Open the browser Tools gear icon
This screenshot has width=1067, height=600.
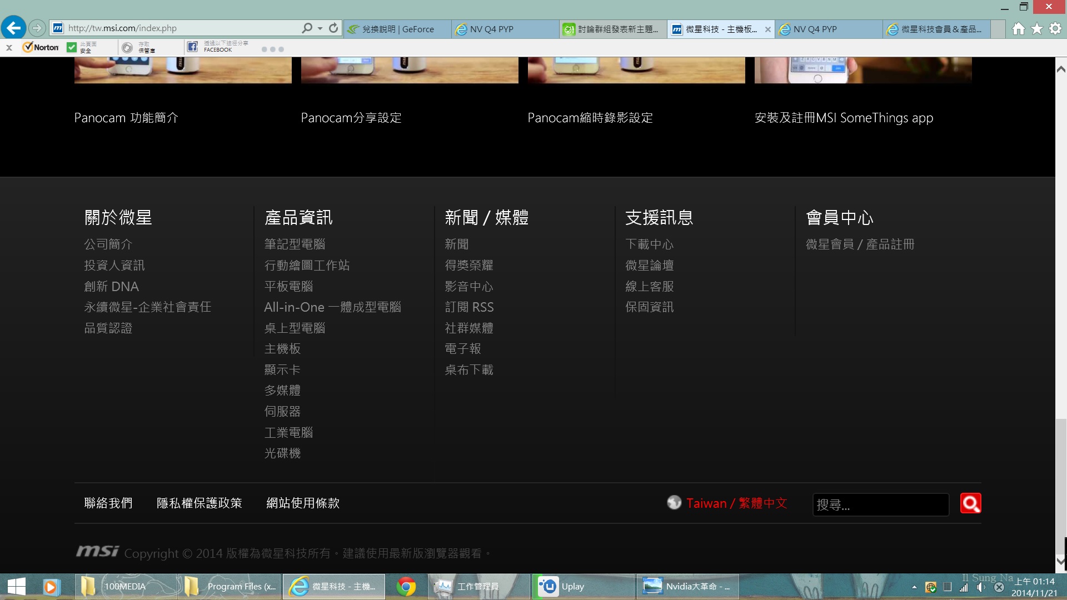click(1055, 28)
